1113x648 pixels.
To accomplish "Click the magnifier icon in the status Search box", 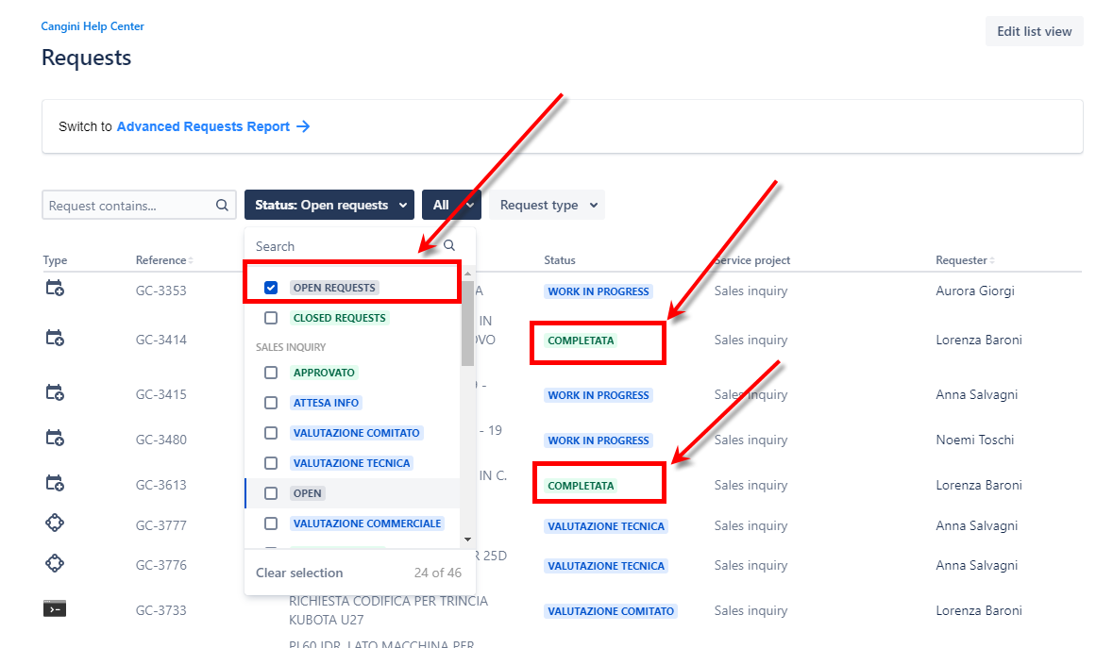I will [449, 245].
